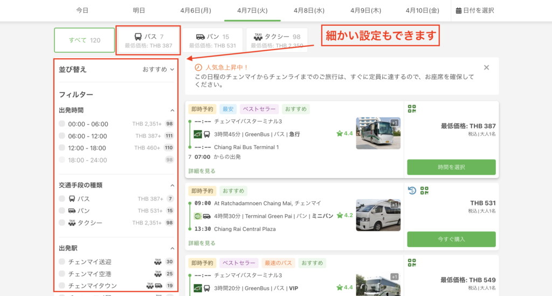Select the 明日 date tab
Image resolution: width=552 pixels, height=296 pixels.
click(x=139, y=11)
